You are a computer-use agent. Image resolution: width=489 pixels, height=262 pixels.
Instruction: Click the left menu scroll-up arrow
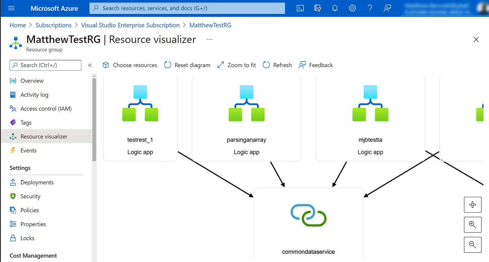coord(94,76)
